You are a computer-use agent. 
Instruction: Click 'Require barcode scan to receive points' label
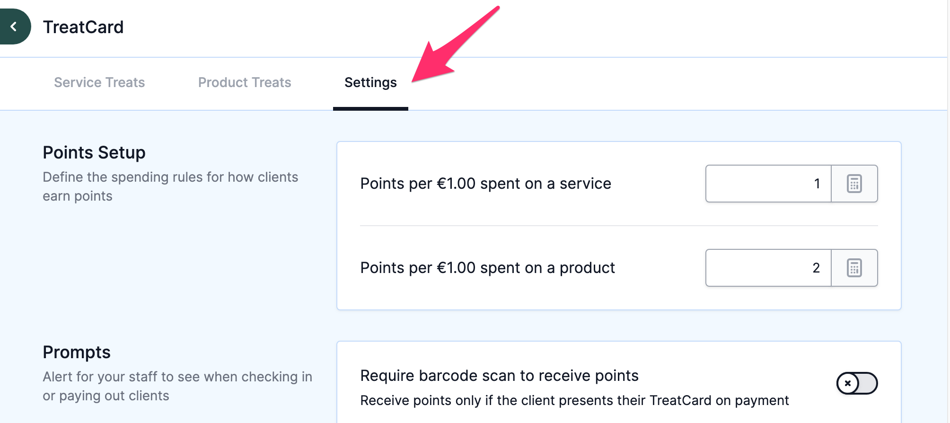click(500, 376)
